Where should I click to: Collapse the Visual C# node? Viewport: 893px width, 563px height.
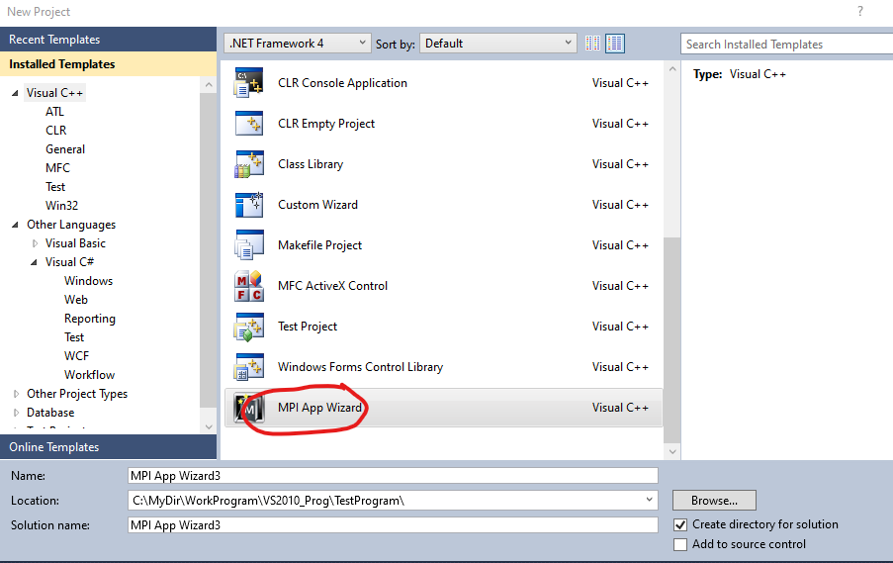(35, 262)
